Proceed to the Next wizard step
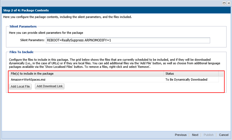This screenshot has width=232, height=140. (x=195, y=135)
